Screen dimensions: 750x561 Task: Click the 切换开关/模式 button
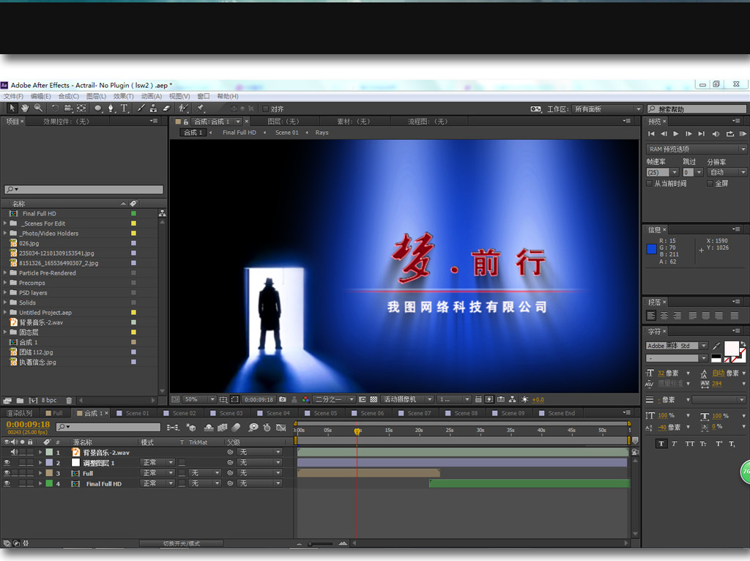click(x=181, y=543)
